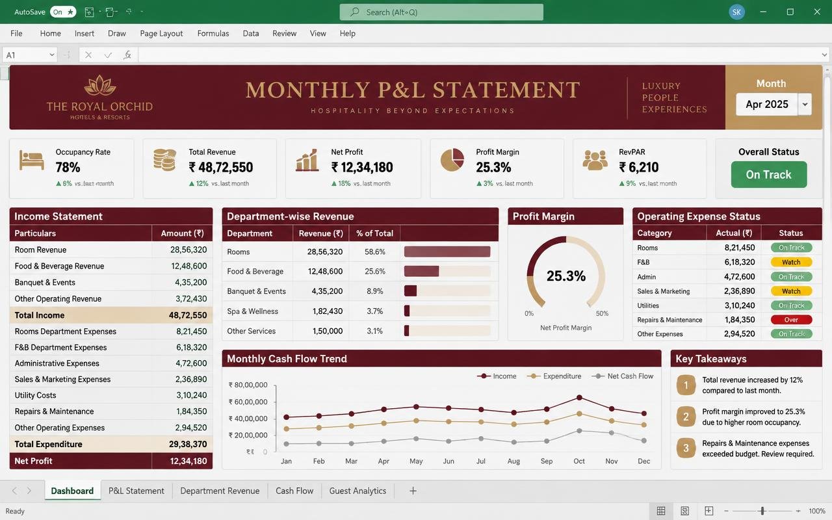
Task: Switch to Page Break Preview icon
Action: tap(709, 511)
